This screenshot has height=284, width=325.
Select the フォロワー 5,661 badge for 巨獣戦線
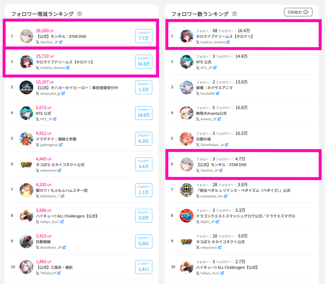coord(144,241)
